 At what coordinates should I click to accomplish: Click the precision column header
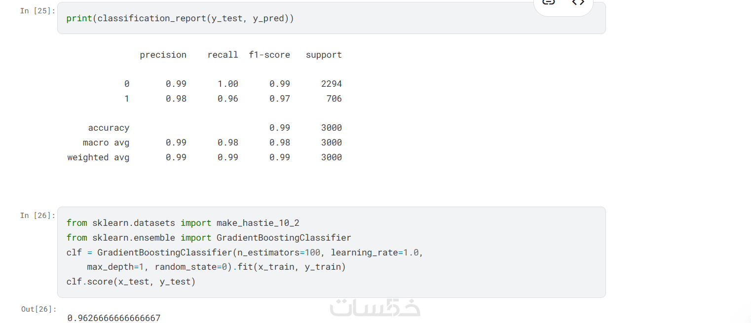(163, 55)
